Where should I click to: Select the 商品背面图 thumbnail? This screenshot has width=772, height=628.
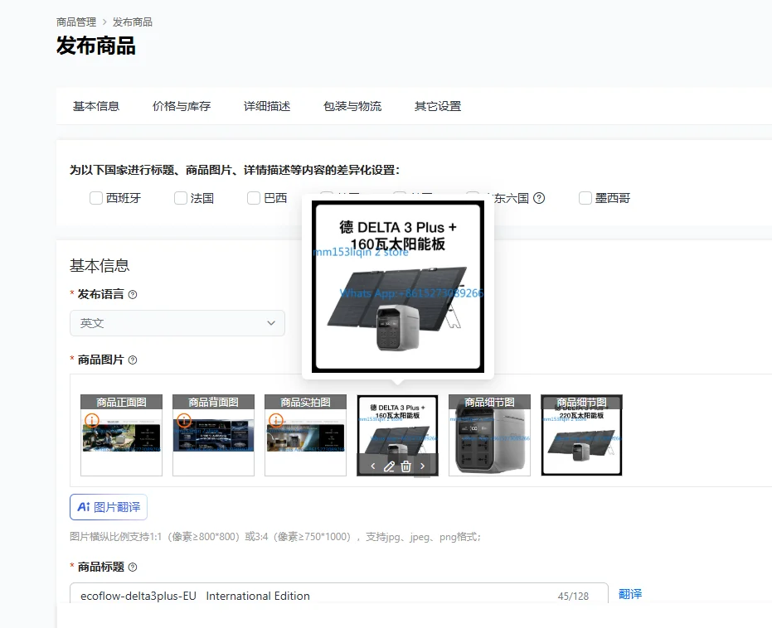[213, 435]
